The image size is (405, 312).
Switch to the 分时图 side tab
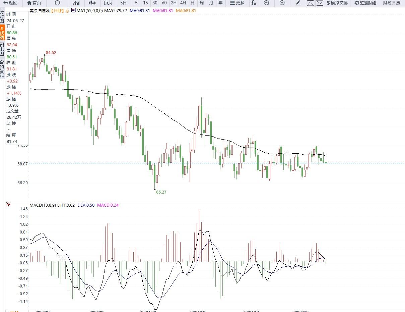(x=2, y=16)
